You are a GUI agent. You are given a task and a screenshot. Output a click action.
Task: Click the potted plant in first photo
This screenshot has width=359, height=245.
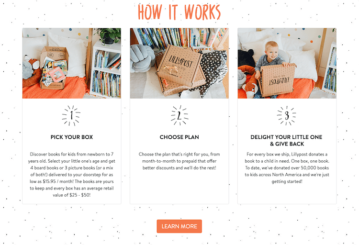coord(108,36)
